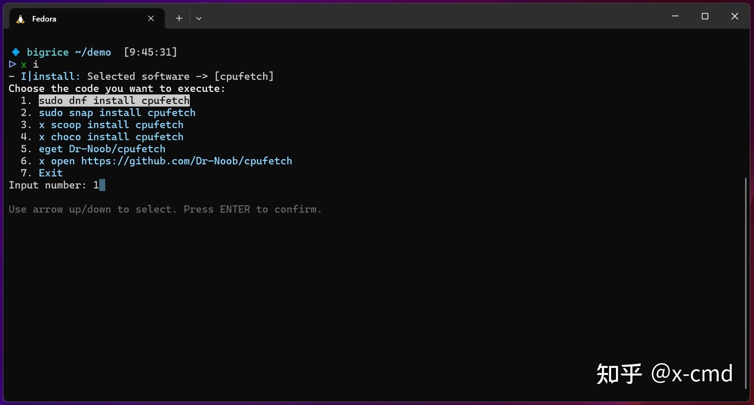Click the x icon in the command prompt line

coord(24,64)
